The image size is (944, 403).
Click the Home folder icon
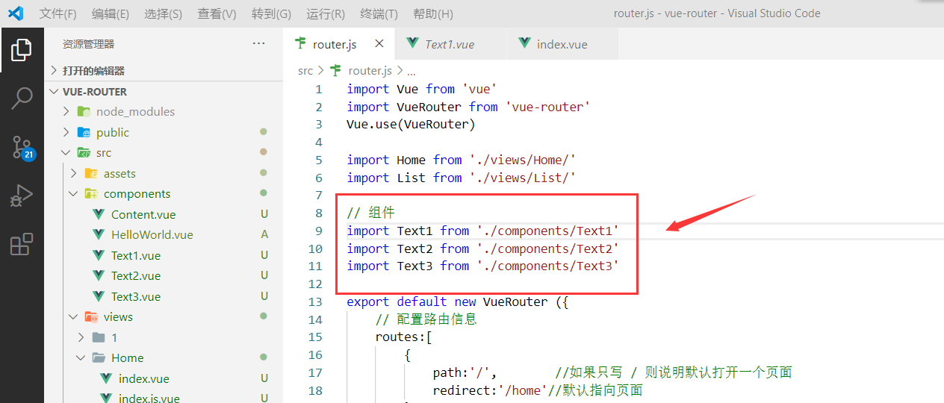[x=99, y=357]
